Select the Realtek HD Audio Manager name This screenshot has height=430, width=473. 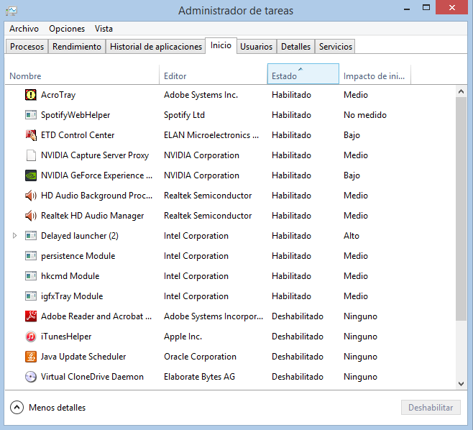(92, 216)
